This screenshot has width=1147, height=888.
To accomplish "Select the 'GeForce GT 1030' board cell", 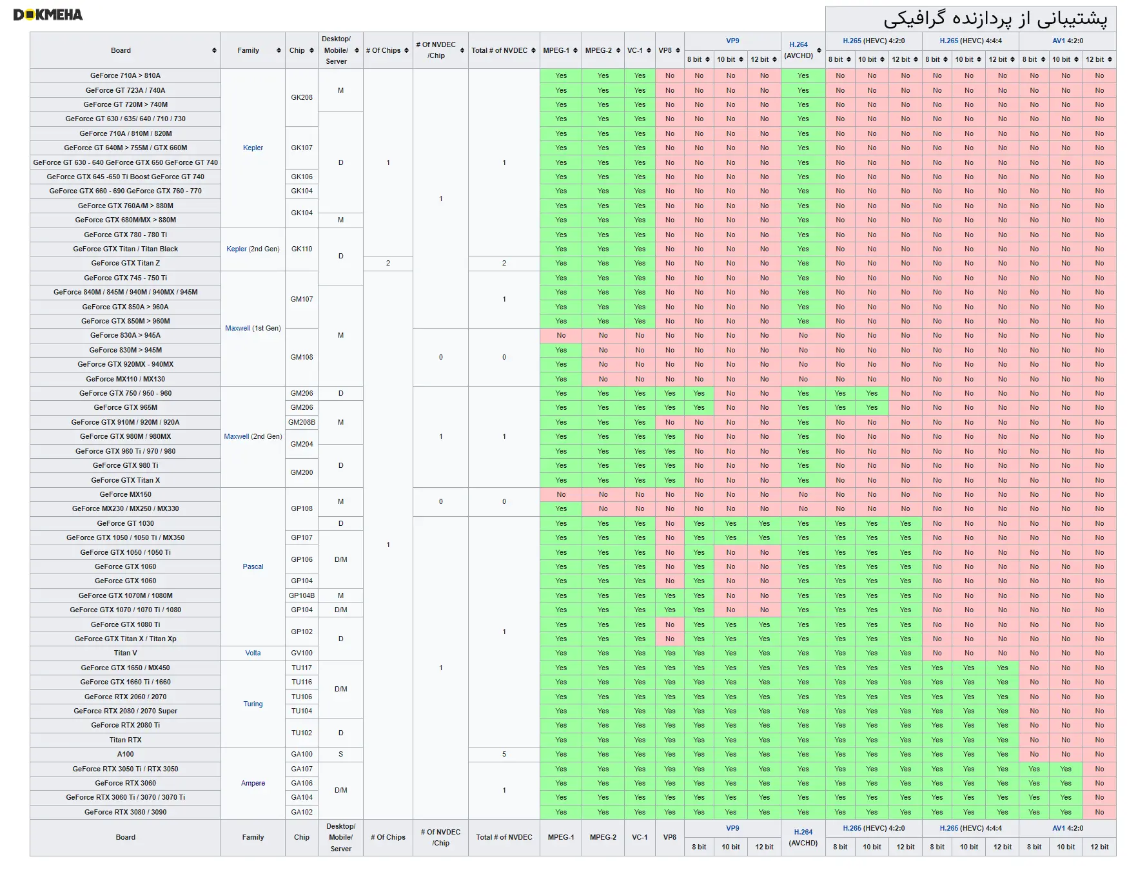I will point(125,523).
